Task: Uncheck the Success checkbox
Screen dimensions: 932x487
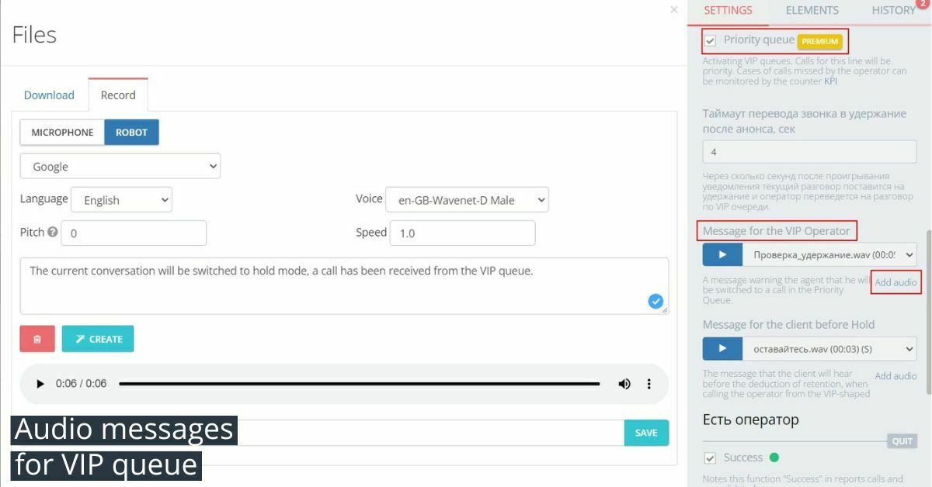Action: coord(709,457)
